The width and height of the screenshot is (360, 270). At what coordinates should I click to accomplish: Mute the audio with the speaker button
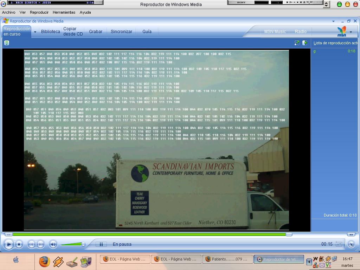click(x=53, y=244)
